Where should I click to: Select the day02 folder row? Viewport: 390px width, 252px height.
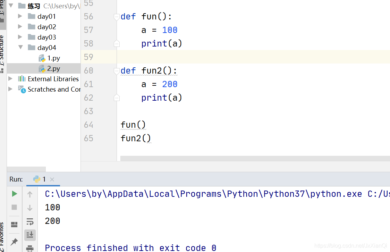coord(44,27)
